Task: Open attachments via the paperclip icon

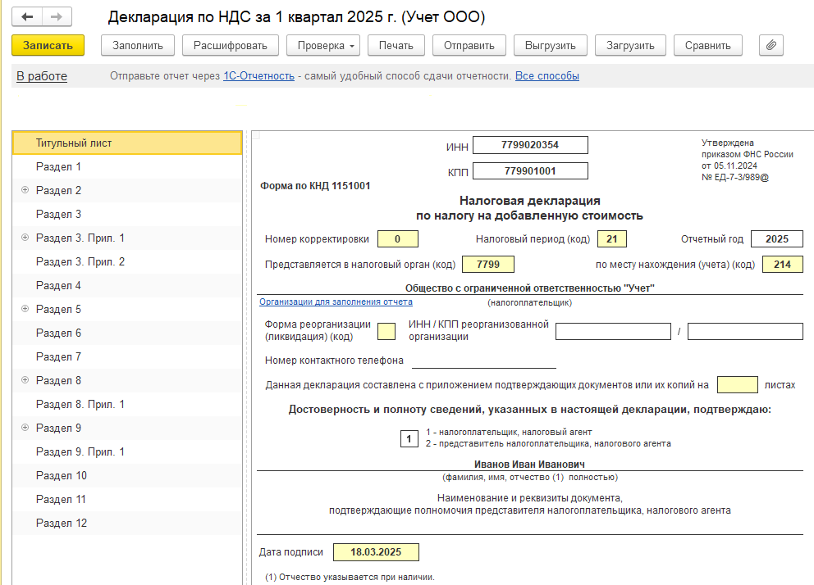Action: click(771, 45)
